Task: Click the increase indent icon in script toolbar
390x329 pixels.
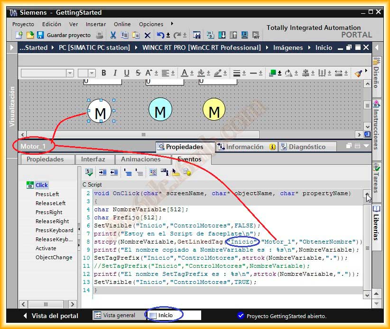Action: (102, 172)
